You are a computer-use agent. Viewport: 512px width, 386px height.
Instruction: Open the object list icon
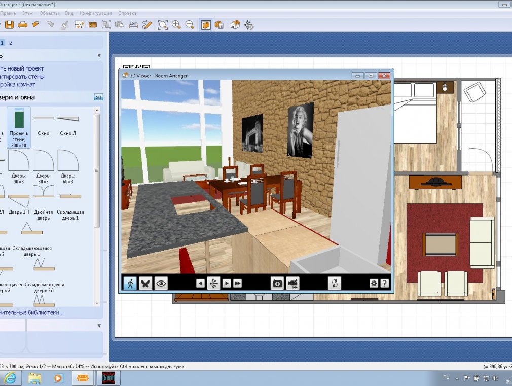[219, 25]
